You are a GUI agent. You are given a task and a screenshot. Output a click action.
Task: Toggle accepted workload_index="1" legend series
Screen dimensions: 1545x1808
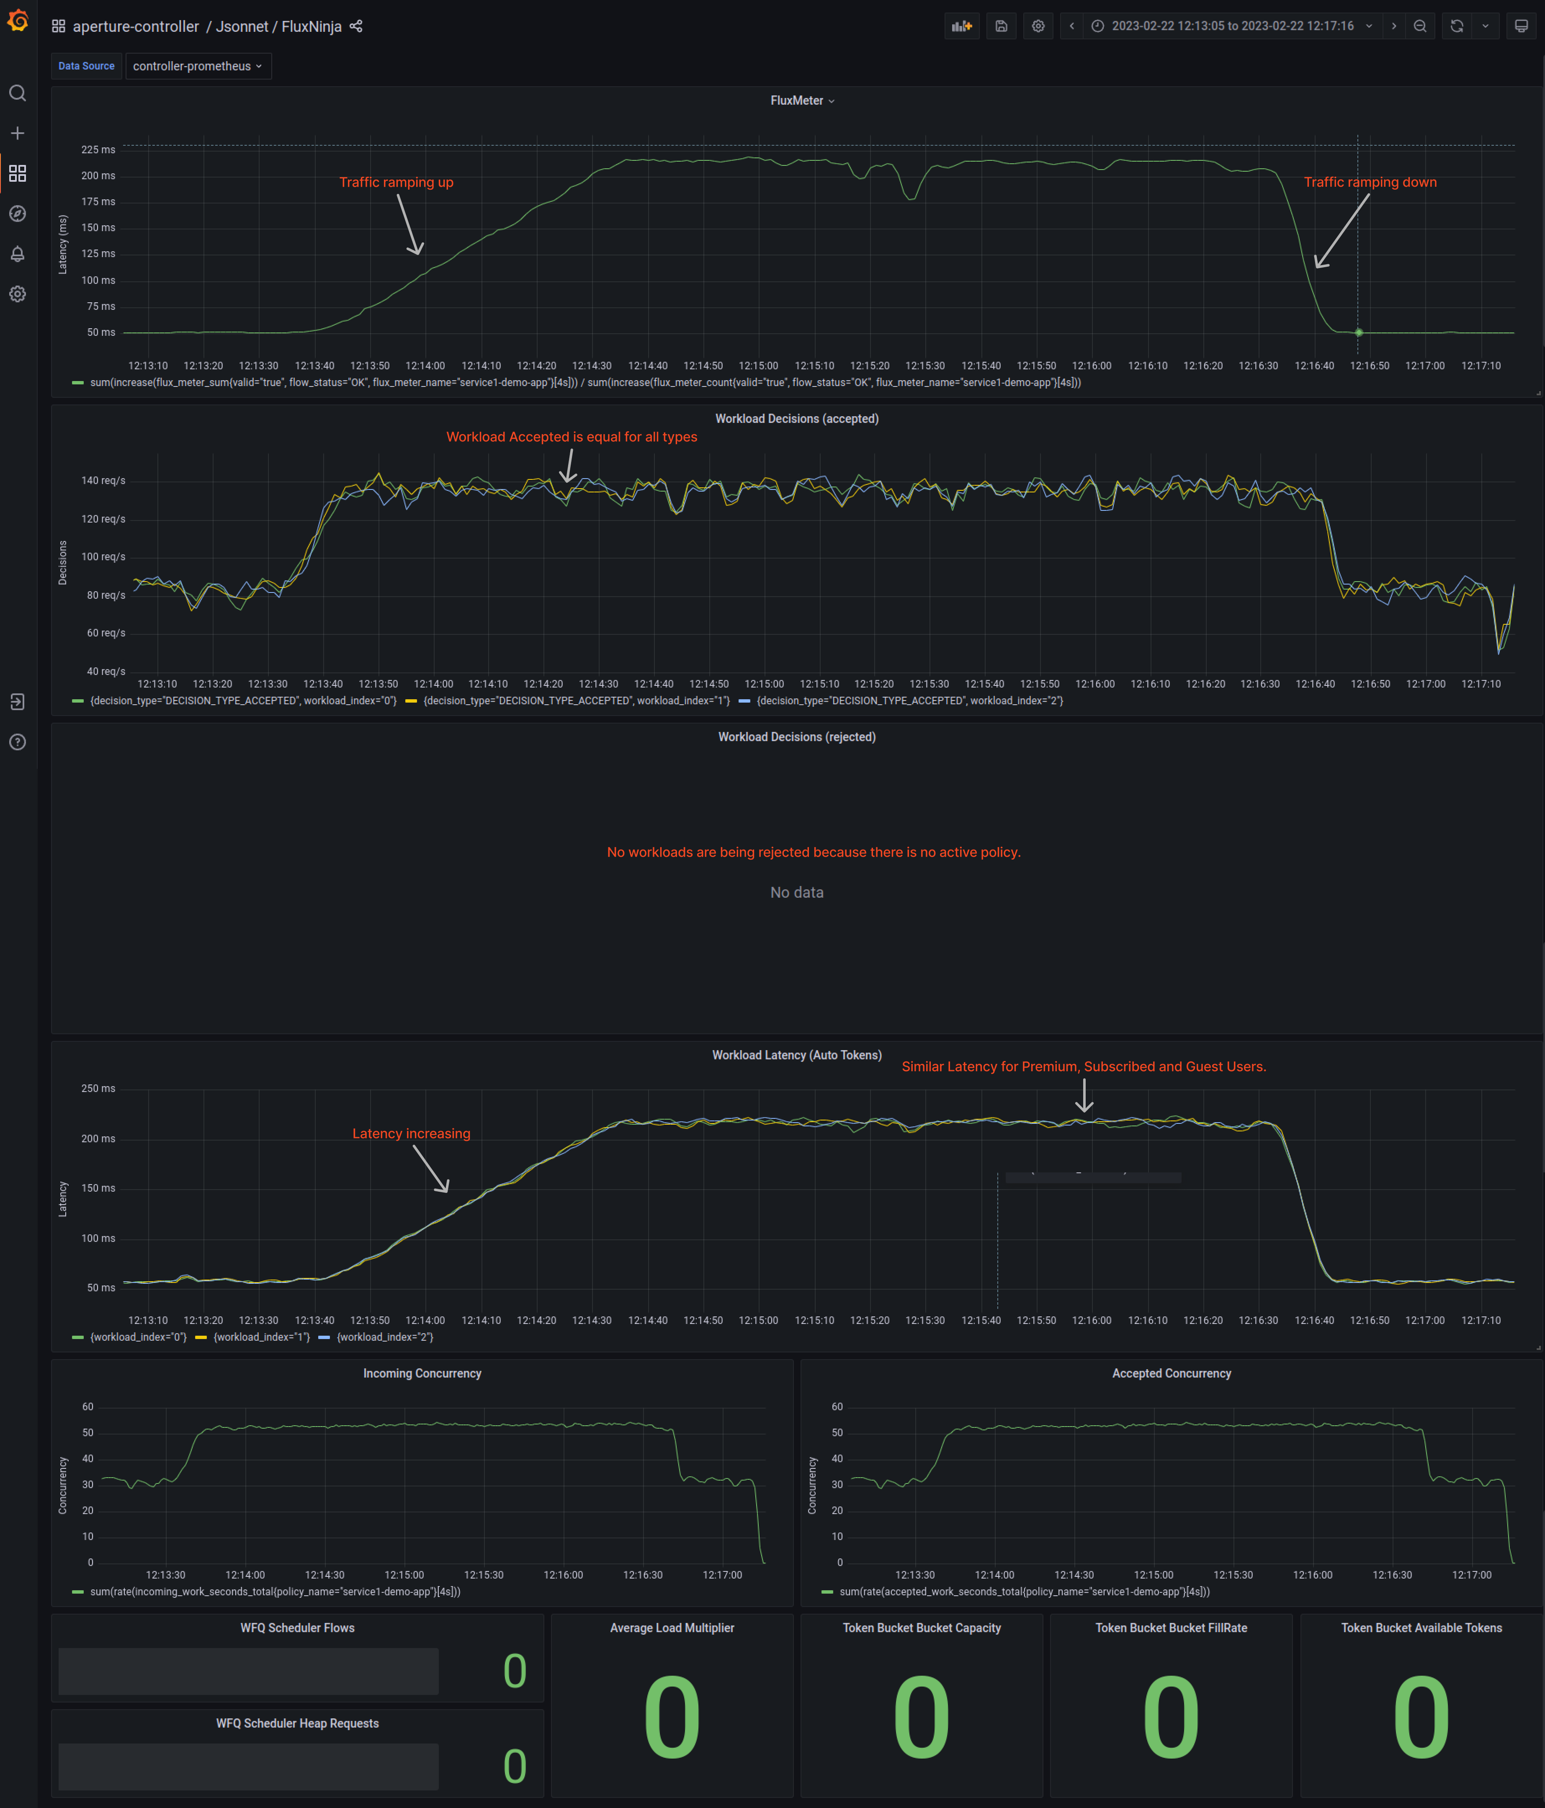click(x=577, y=702)
